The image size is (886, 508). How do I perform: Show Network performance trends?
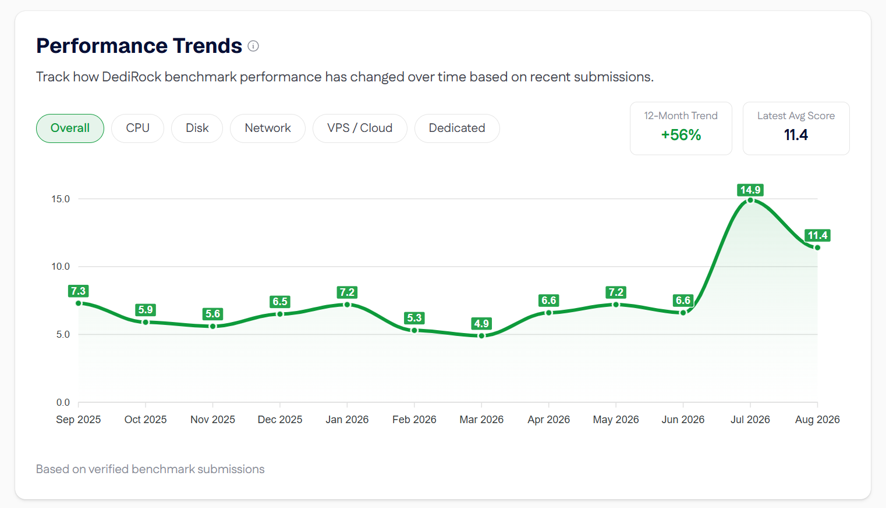[x=268, y=128]
